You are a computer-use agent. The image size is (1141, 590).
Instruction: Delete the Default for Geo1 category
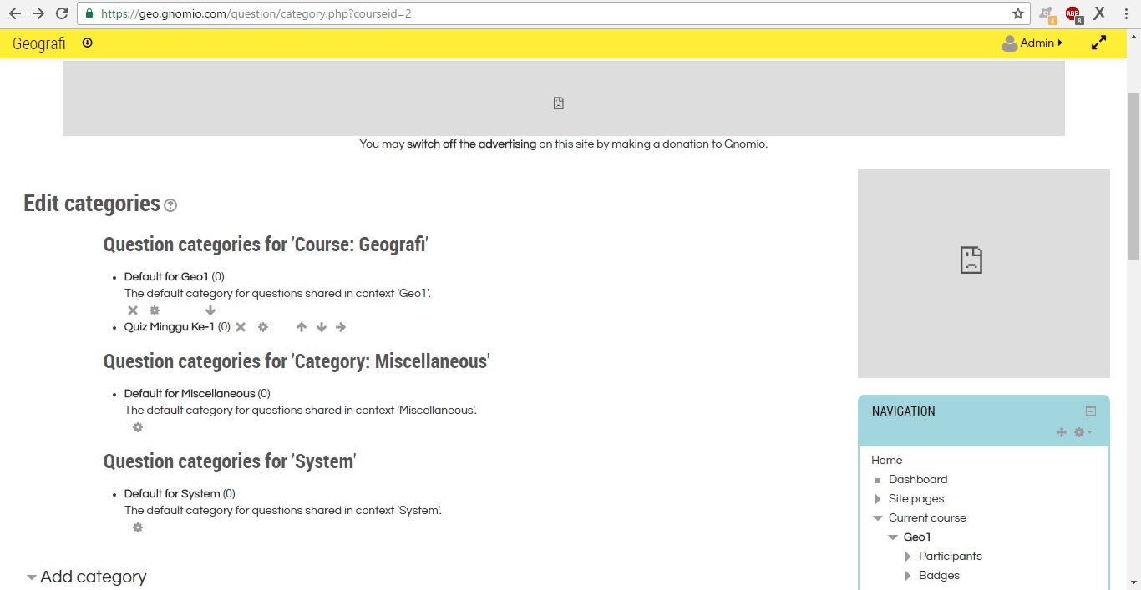tap(133, 310)
